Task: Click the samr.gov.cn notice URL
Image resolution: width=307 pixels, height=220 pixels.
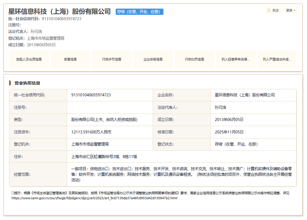Action: 94,198
